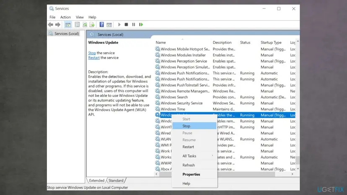
Task: Choose Stop in the context menu
Action: click(194, 126)
